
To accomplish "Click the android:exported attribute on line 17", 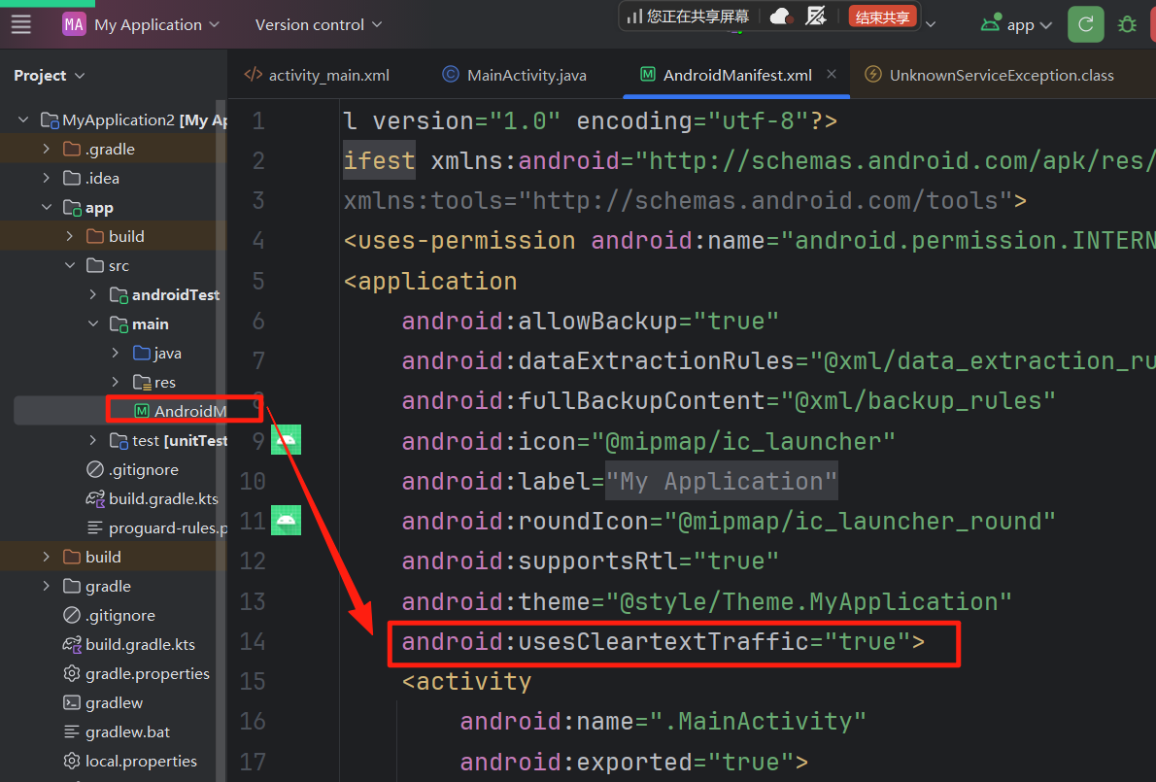I will click(x=576, y=762).
